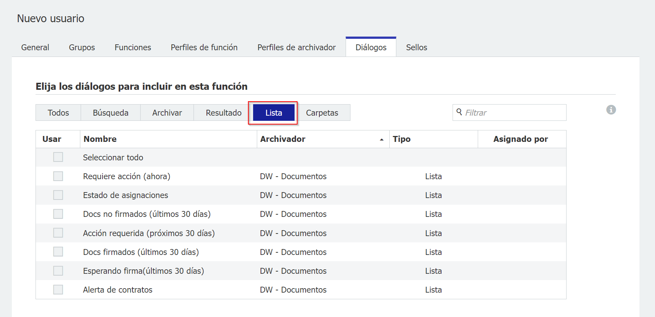Click the 'Requiere acción (ahora)' name
Image resolution: width=655 pixels, height=317 pixels.
click(x=127, y=176)
